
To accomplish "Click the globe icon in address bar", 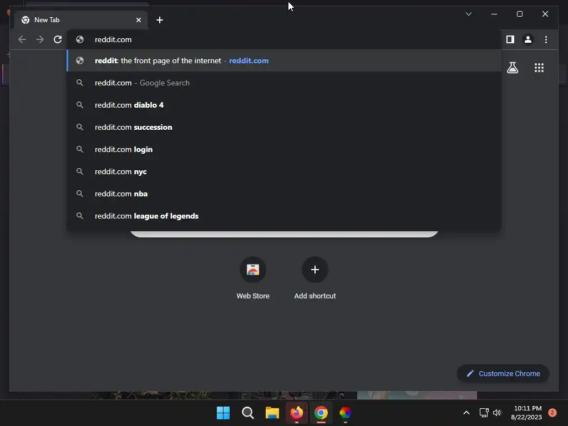I will click(x=80, y=39).
